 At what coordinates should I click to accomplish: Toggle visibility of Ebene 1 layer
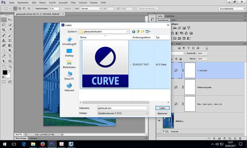click(159, 121)
